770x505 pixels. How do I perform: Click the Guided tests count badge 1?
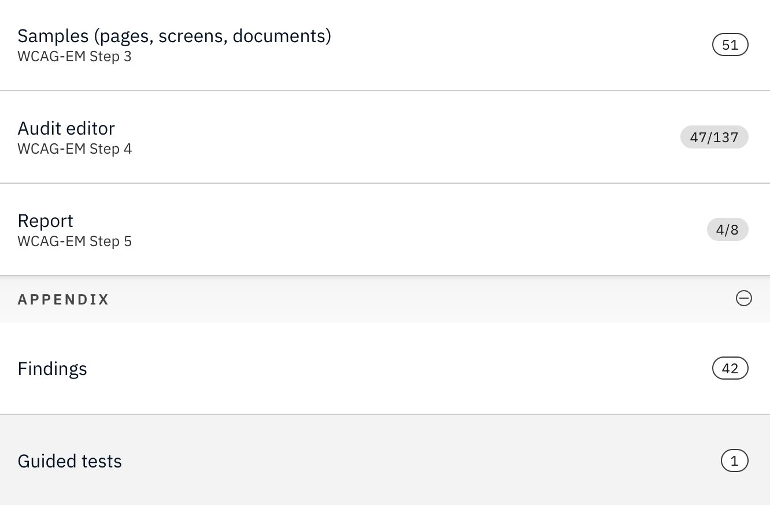click(x=734, y=461)
